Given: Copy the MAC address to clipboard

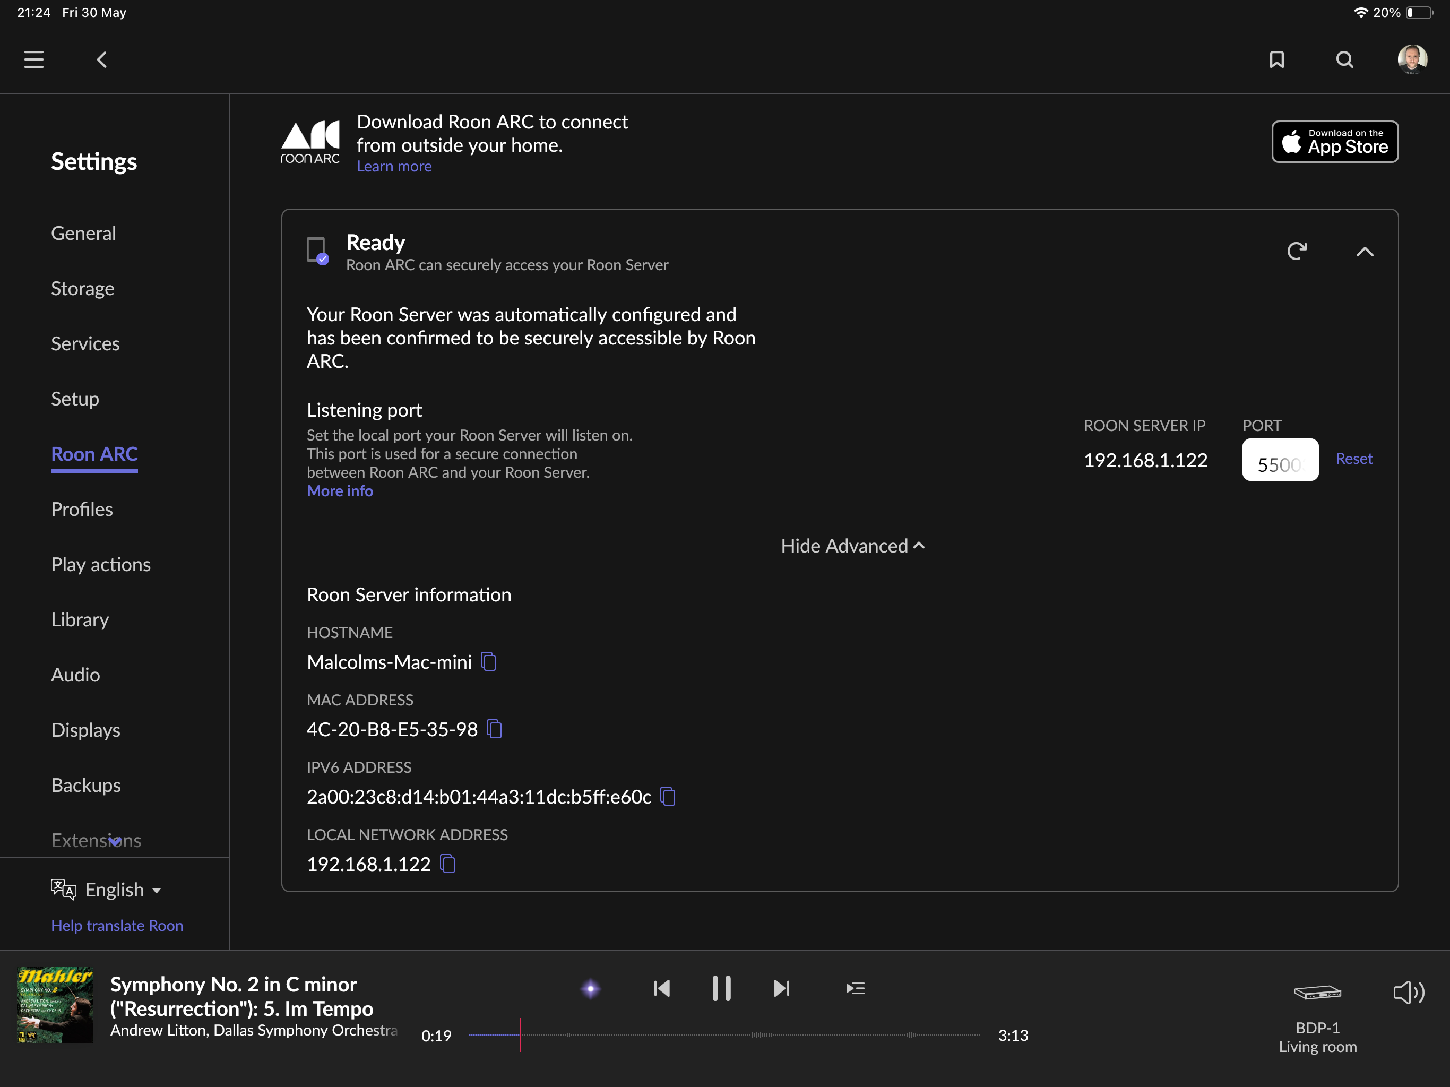Looking at the screenshot, I should click(494, 729).
